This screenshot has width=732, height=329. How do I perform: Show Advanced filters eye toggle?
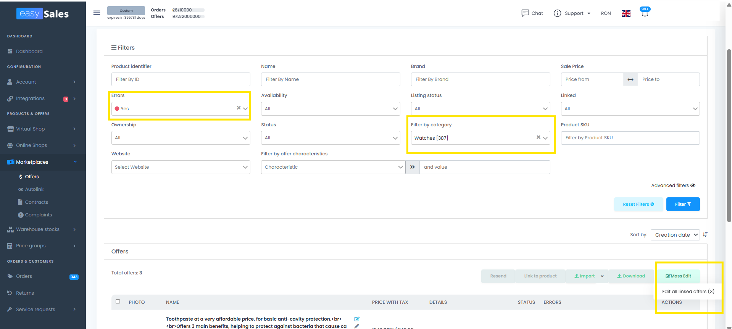(693, 185)
